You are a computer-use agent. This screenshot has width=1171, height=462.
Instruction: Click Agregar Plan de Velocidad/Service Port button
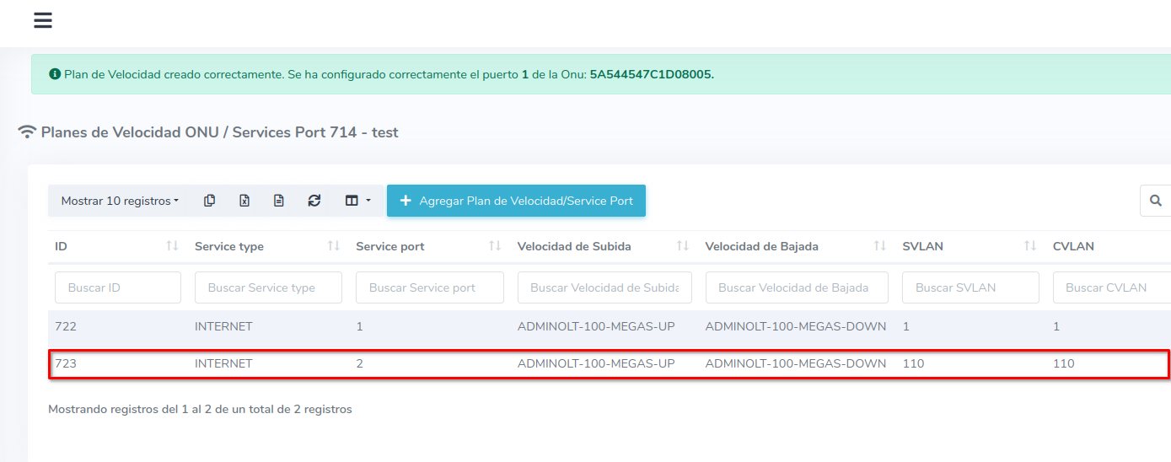pos(516,201)
